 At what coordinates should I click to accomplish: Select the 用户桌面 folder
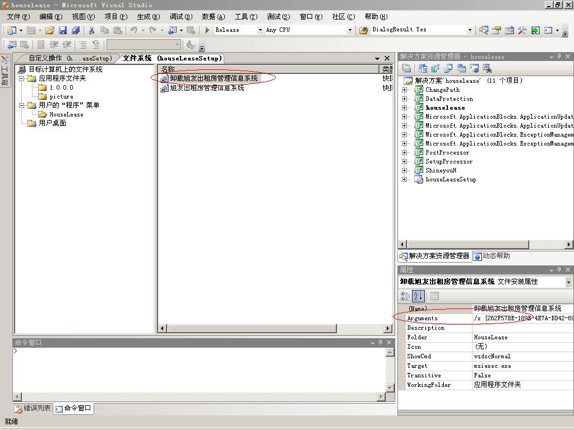tap(52, 123)
